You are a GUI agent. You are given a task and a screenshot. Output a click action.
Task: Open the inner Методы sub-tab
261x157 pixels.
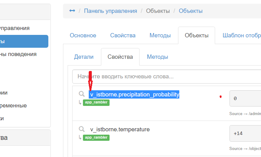157,57
